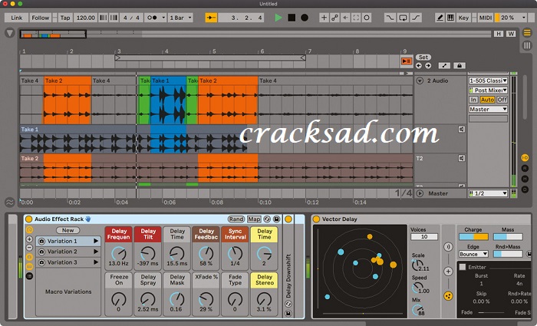The width and height of the screenshot is (537, 326).
Task: Open the metronome settings dropdown arrow
Action: tap(163, 18)
